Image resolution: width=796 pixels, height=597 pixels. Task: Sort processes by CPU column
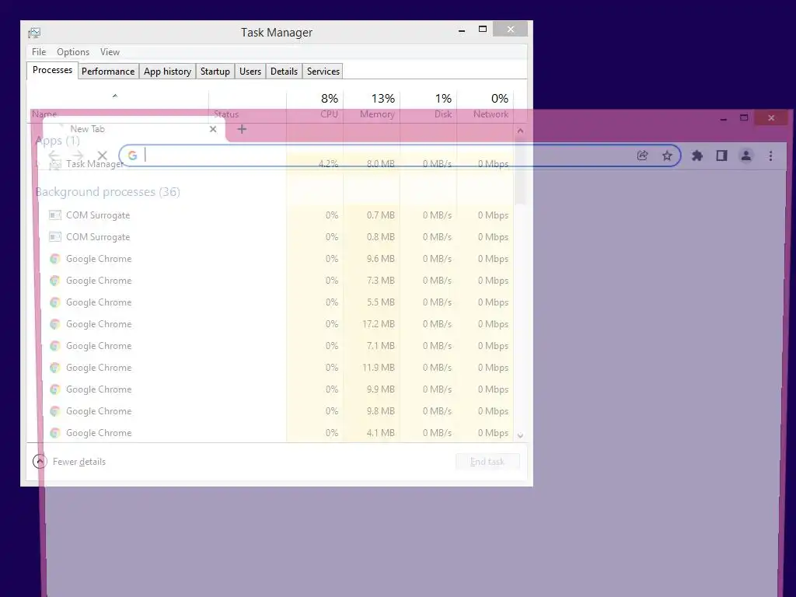click(x=316, y=106)
